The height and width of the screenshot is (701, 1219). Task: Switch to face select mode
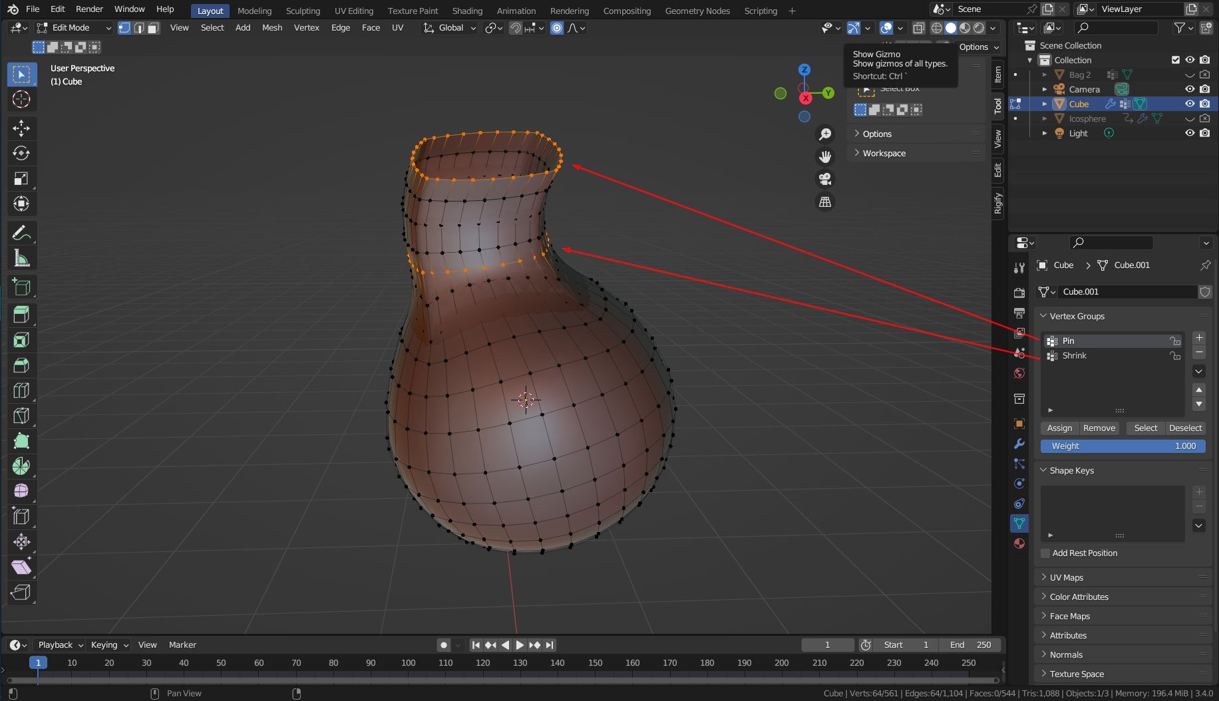click(x=153, y=28)
